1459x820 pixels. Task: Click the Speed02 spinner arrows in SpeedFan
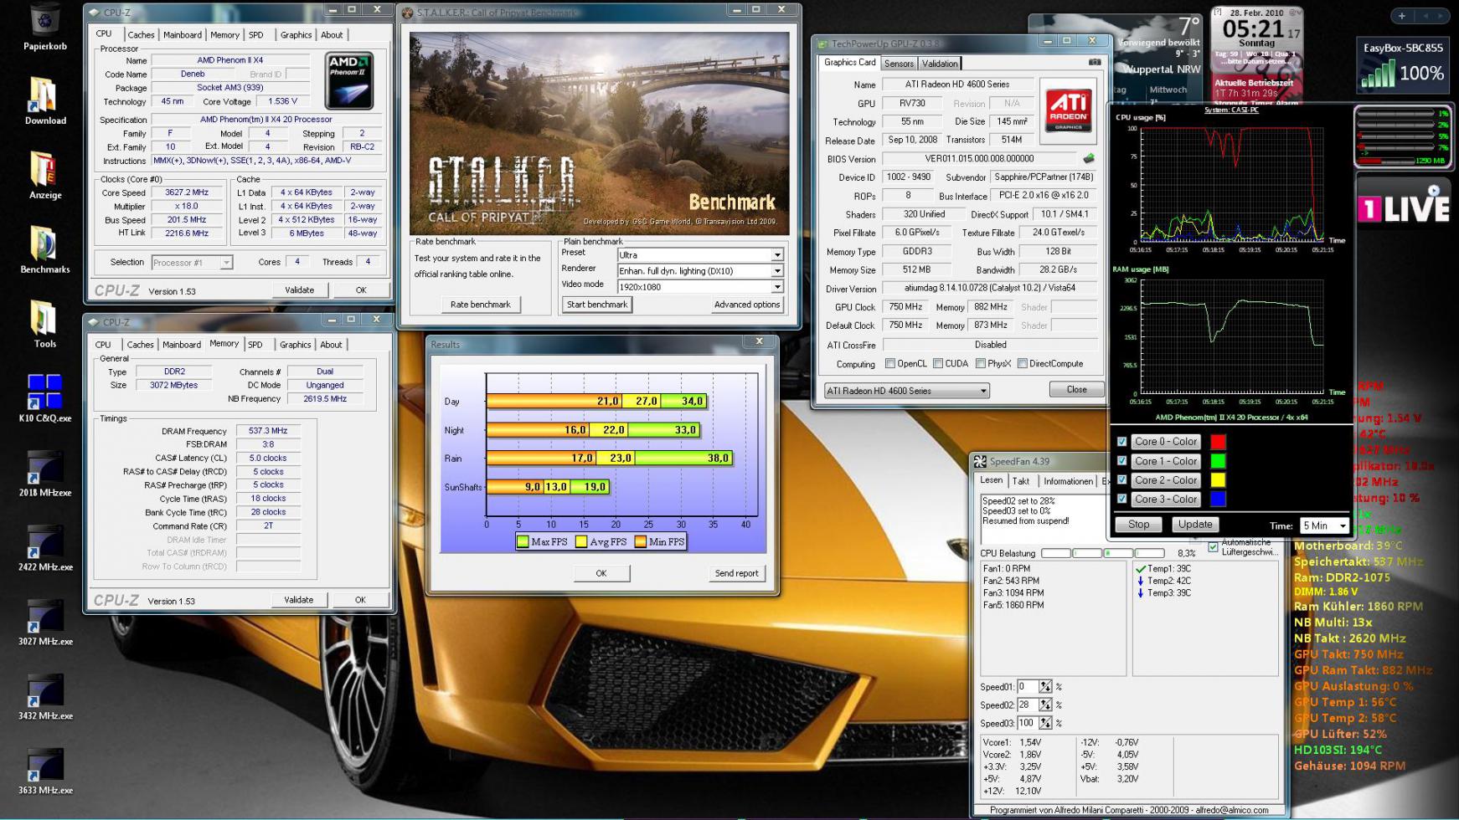pyautogui.click(x=1045, y=705)
